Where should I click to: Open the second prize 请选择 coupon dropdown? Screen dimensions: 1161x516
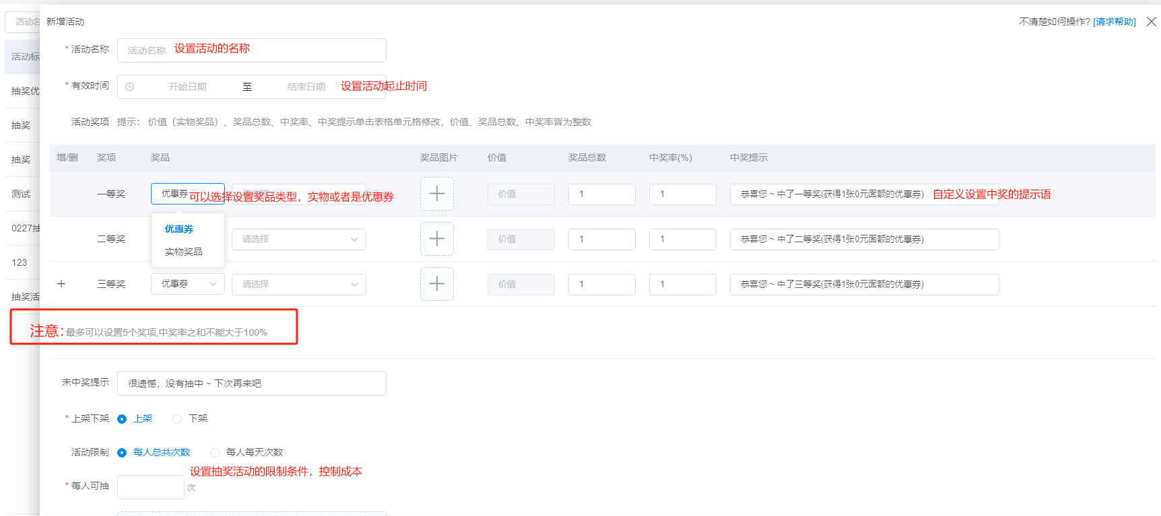coord(298,239)
